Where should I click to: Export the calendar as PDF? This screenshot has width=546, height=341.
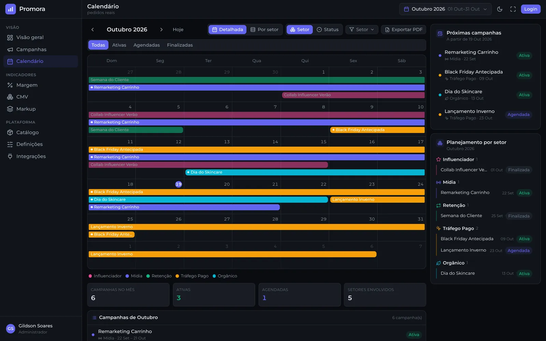tap(404, 30)
